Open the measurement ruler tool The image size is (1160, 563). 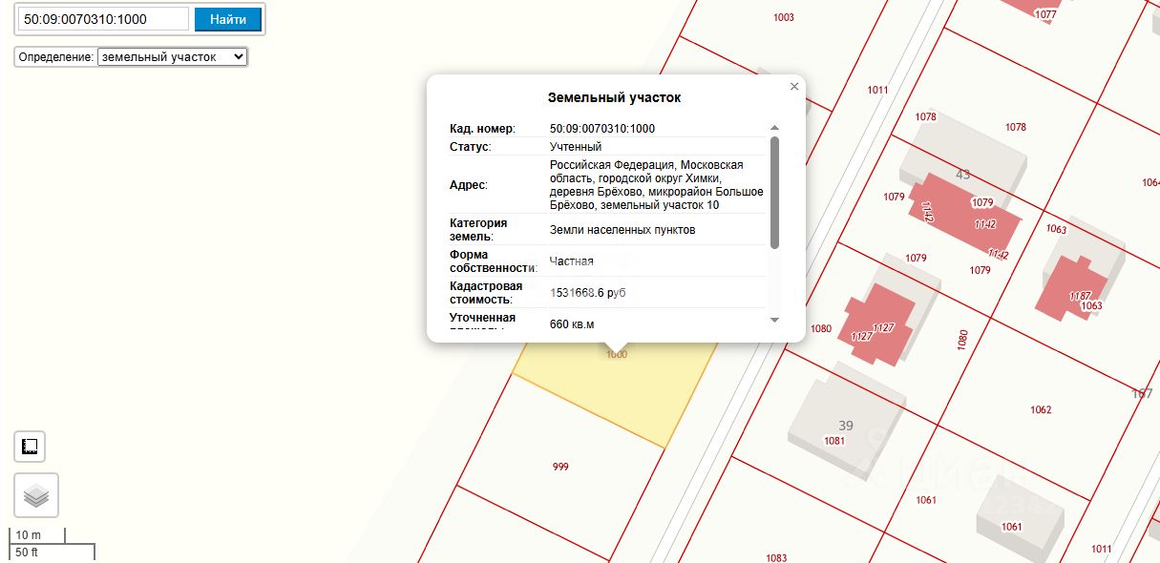[x=31, y=447]
